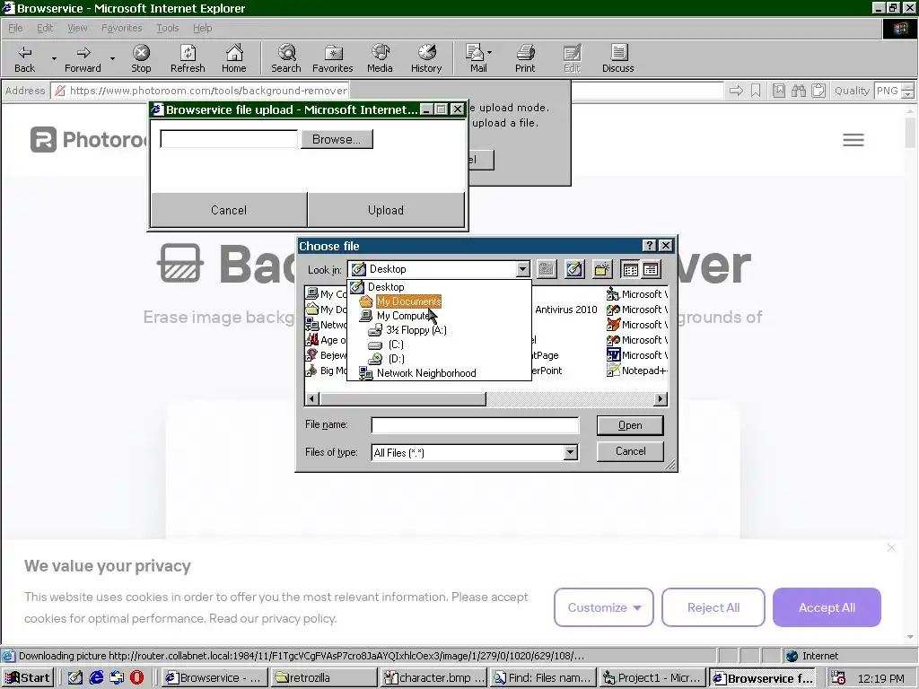Viewport: 919px width, 689px height.
Task: Click the clipboard icon beside Quality
Action: click(x=818, y=91)
